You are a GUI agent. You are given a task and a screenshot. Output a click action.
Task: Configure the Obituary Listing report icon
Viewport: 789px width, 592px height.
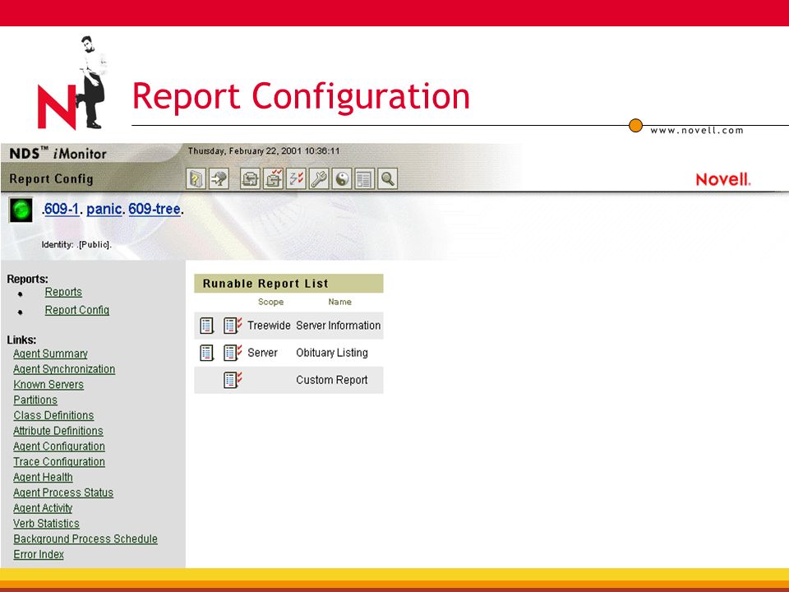tap(233, 353)
